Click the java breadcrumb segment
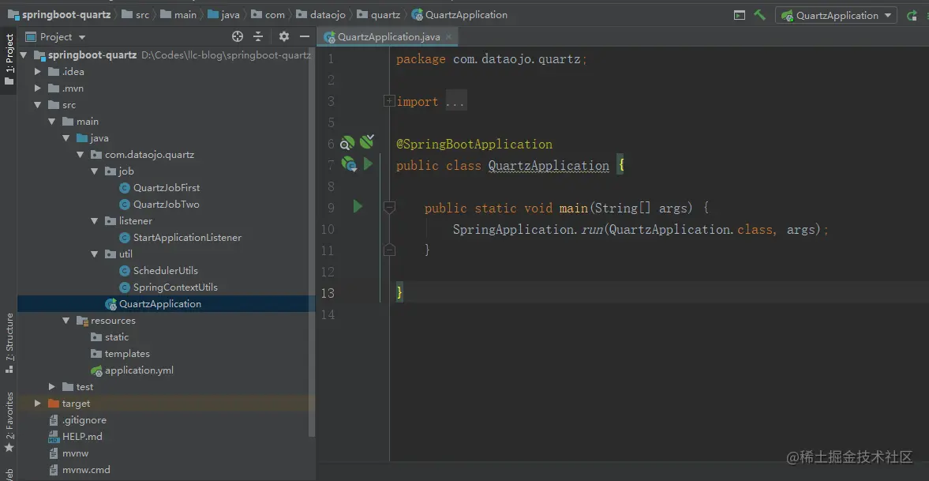This screenshot has height=481, width=929. (x=230, y=15)
